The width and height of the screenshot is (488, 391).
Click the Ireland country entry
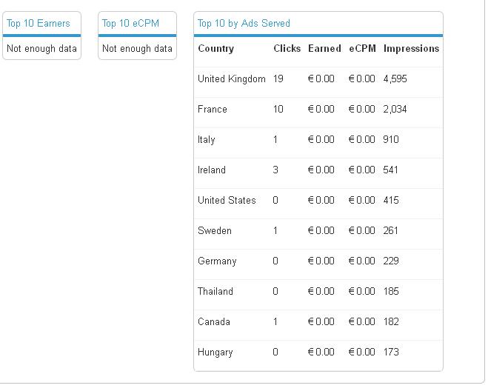[212, 170]
